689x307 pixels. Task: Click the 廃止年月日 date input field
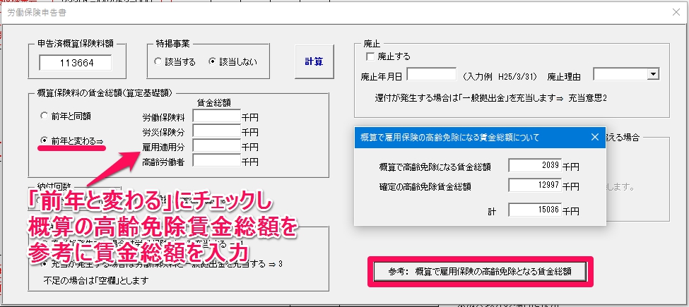click(432, 74)
